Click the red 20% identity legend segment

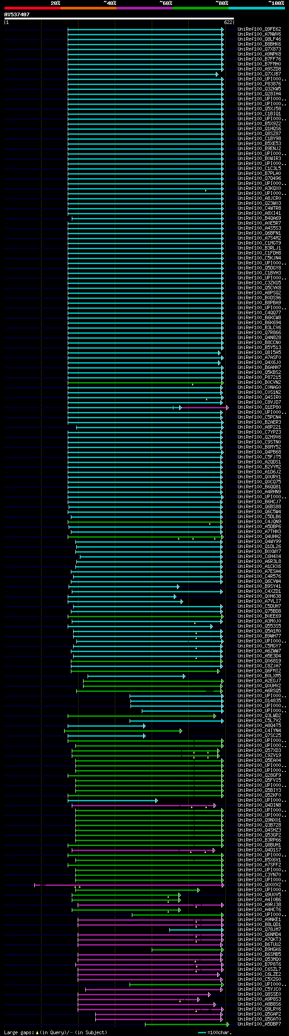33,8
